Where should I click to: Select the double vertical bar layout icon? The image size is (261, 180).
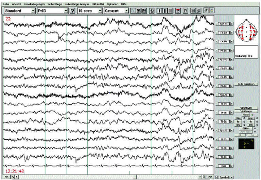click(x=165, y=11)
